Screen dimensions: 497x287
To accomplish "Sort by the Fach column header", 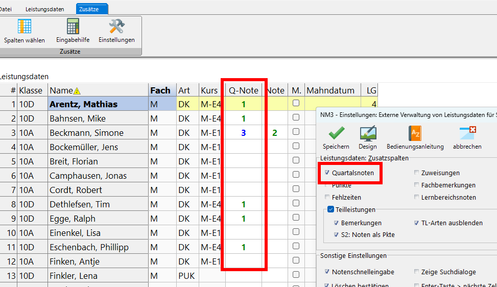I will 160,90.
